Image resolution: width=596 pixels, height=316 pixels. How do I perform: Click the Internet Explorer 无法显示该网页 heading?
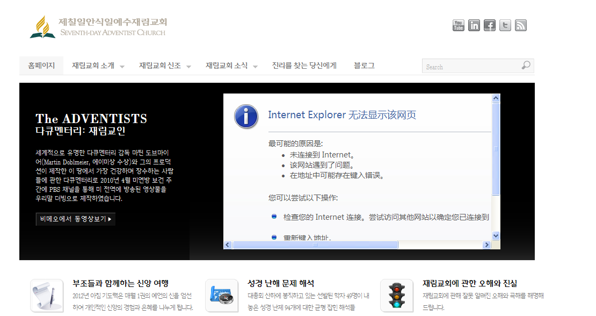point(342,115)
